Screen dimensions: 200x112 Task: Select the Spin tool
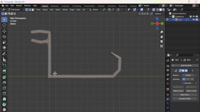[x=4, y=105]
